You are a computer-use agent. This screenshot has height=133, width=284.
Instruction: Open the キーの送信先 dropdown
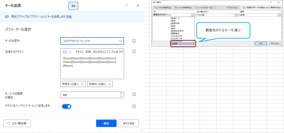[92, 41]
